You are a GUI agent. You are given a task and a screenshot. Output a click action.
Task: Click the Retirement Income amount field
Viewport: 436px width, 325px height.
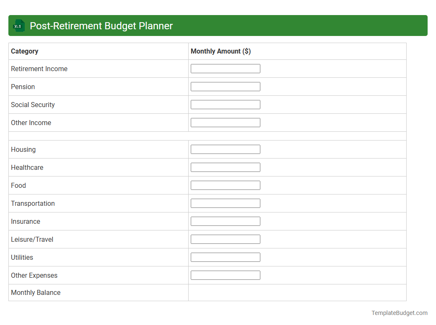225,68
